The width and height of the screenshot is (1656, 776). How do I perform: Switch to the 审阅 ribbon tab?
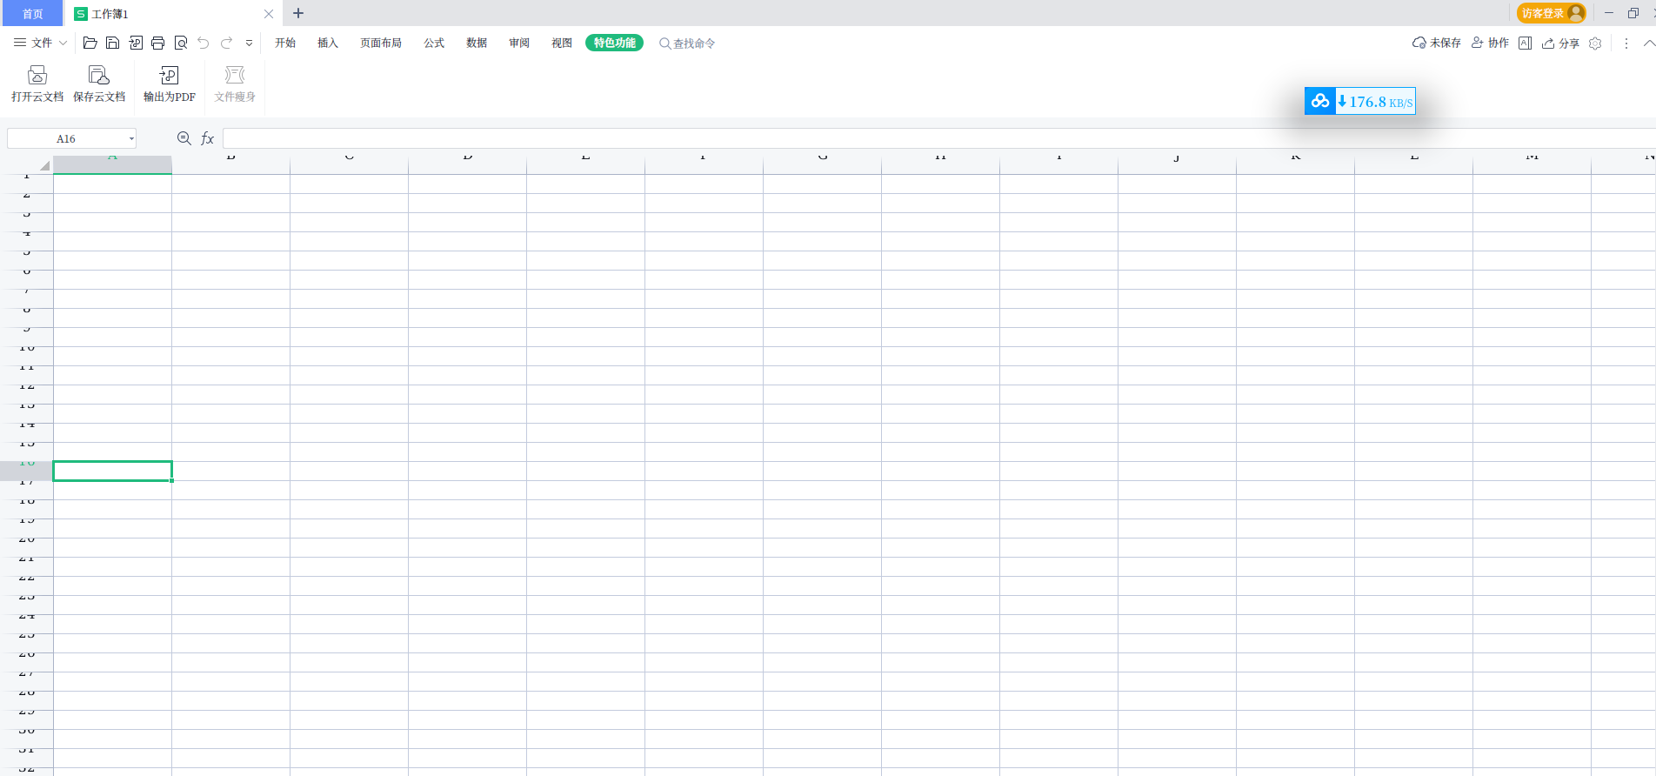click(x=519, y=43)
